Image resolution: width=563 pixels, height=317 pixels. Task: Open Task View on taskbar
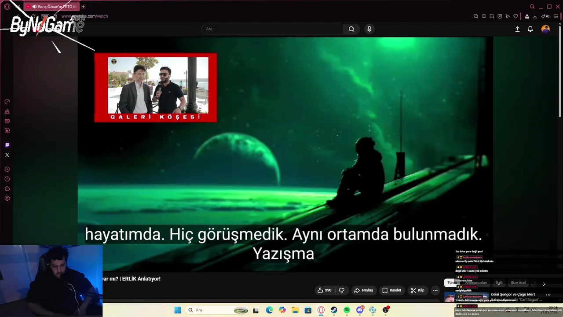(x=256, y=310)
